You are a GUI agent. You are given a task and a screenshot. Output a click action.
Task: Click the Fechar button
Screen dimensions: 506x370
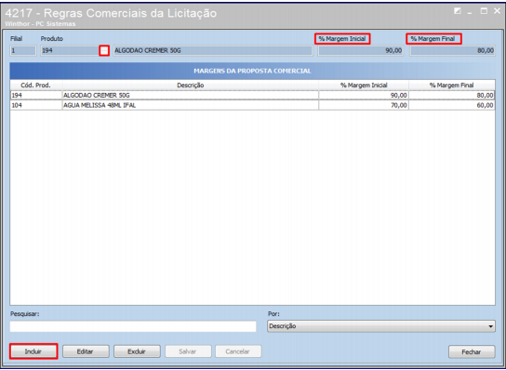pyautogui.click(x=472, y=351)
